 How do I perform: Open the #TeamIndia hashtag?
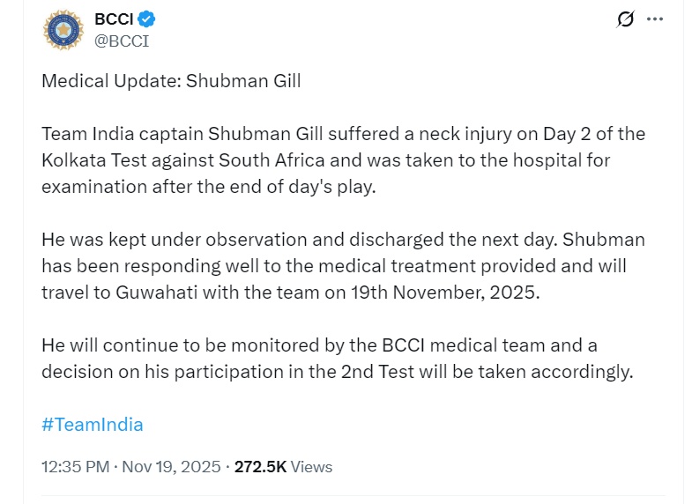click(93, 424)
